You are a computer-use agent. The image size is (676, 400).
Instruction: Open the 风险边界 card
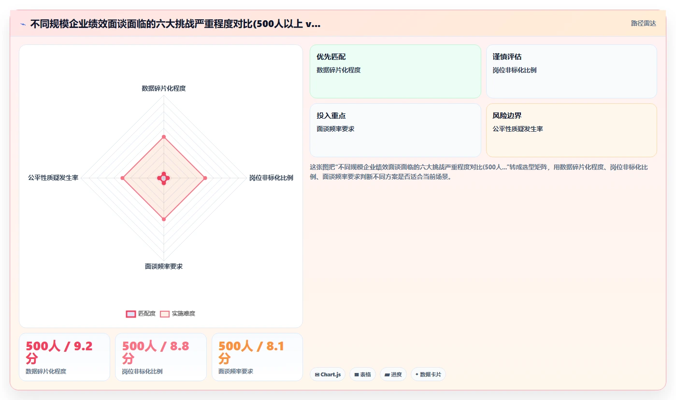(571, 130)
